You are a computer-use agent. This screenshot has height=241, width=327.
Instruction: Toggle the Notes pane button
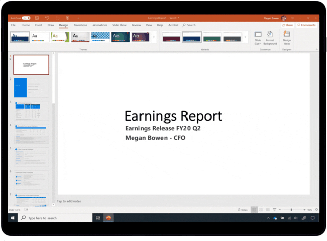243,210
